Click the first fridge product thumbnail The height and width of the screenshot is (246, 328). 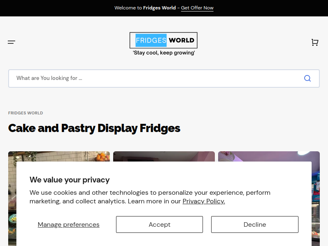coord(59,156)
